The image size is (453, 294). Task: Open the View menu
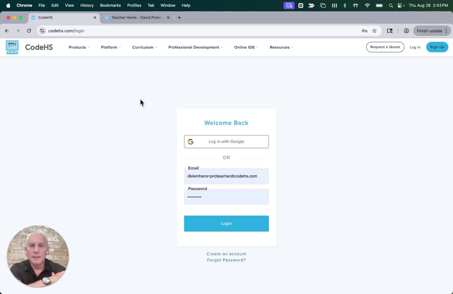point(69,5)
